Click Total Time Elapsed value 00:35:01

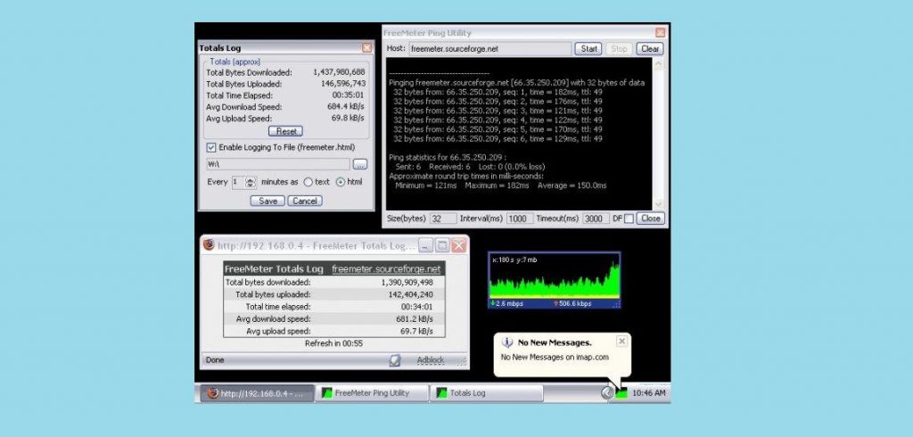(x=349, y=95)
